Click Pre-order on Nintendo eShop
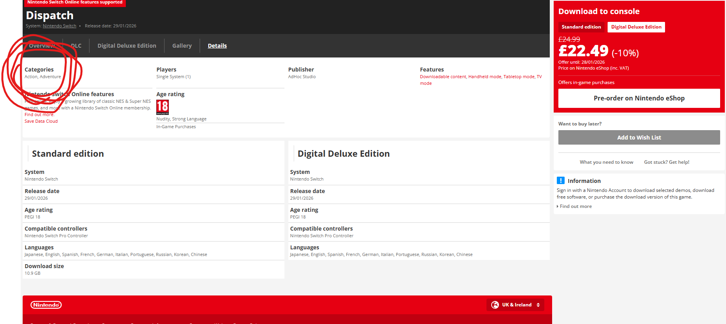 639,98
